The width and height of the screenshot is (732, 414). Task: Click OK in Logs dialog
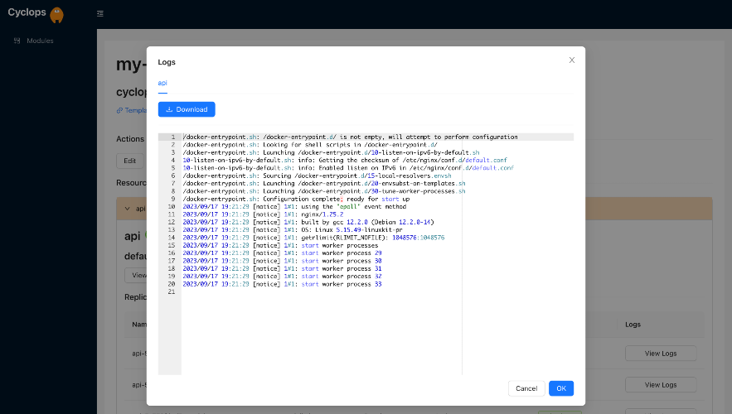[561, 388]
